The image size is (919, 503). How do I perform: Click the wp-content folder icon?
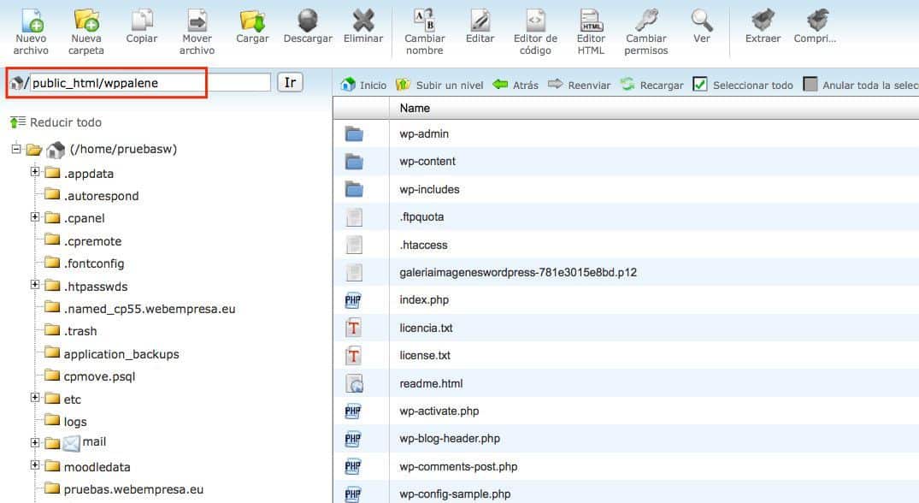click(x=354, y=161)
